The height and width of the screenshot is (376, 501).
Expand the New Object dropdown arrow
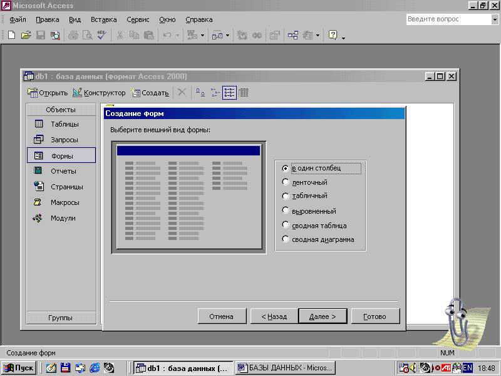coord(318,35)
